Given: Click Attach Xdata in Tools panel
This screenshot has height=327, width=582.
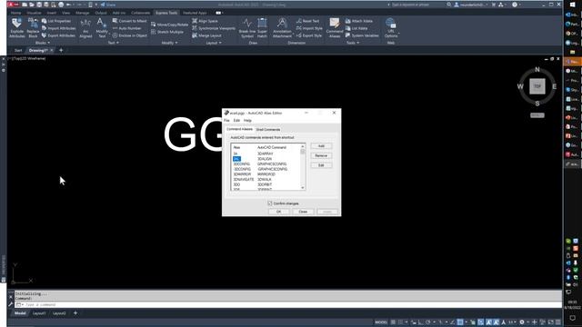Looking at the screenshot, I should (x=359, y=21).
